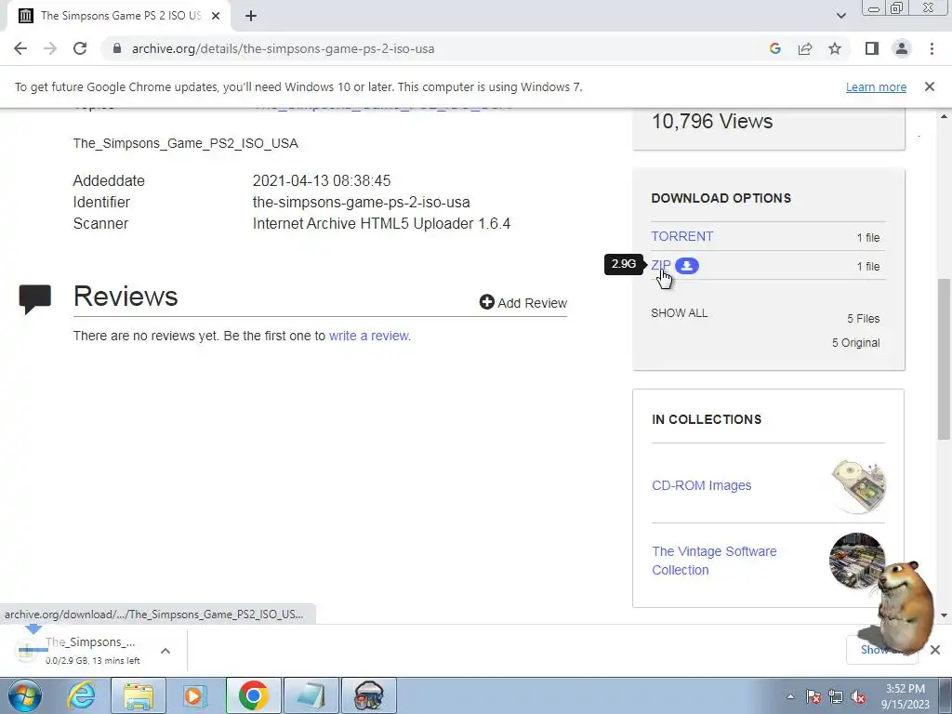Open The Vintage Software Collection link
The width and height of the screenshot is (952, 714).
714,561
